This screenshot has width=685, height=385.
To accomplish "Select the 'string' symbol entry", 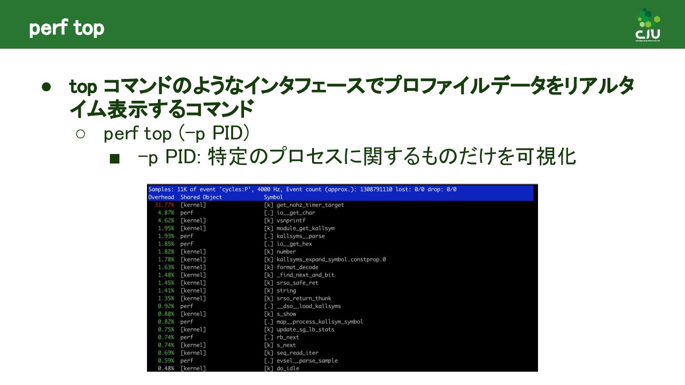I will pos(286,290).
